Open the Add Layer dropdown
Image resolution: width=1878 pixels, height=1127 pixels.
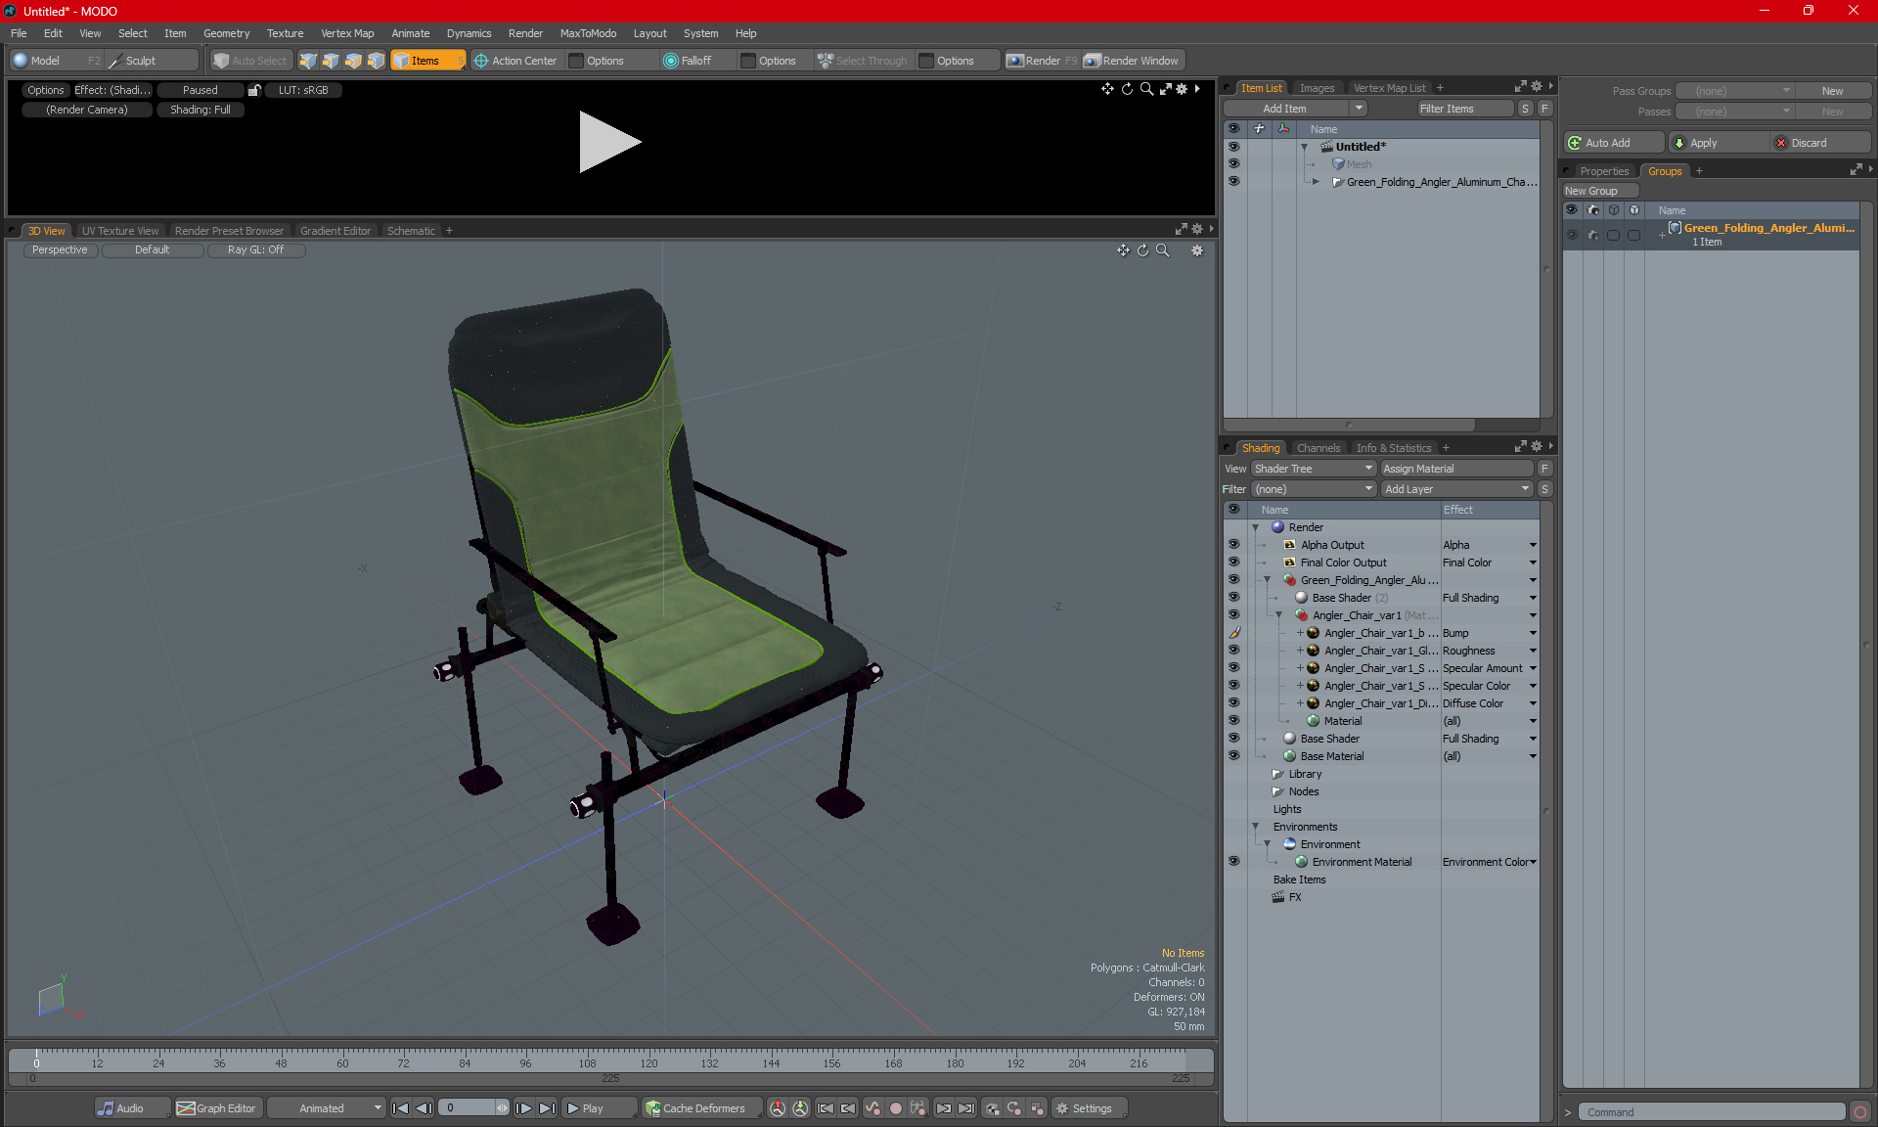pyautogui.click(x=1456, y=489)
